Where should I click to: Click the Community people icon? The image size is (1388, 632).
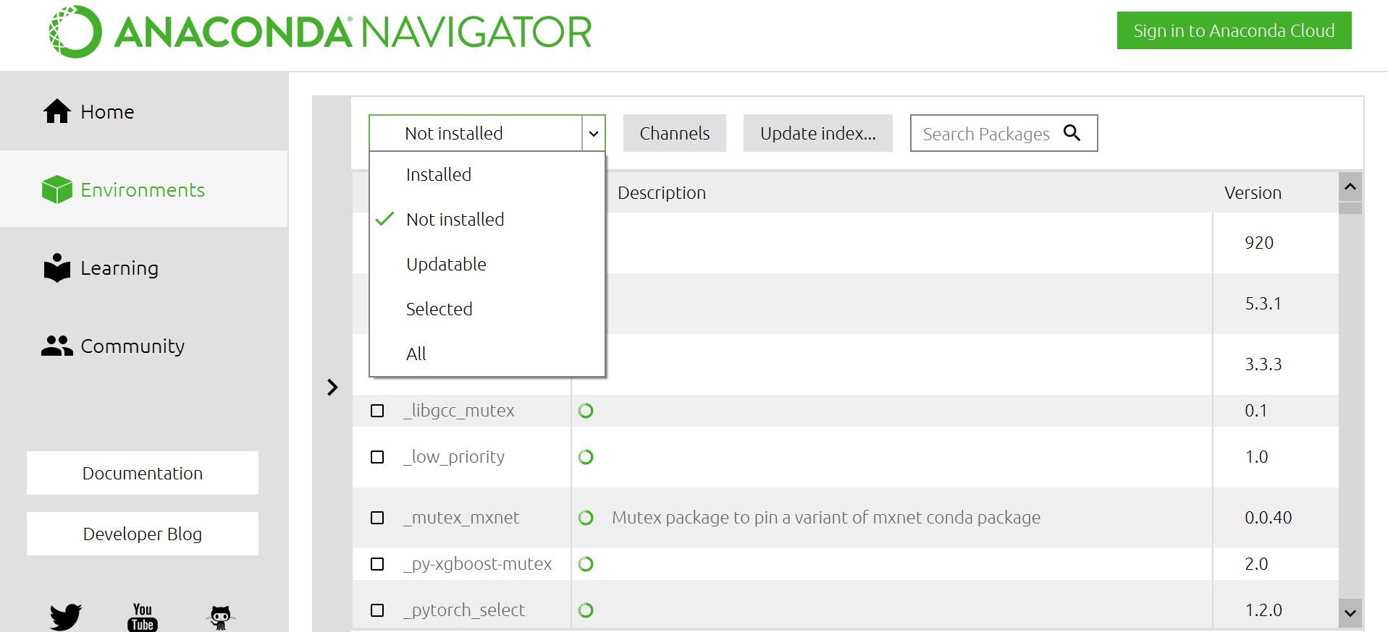(x=57, y=346)
